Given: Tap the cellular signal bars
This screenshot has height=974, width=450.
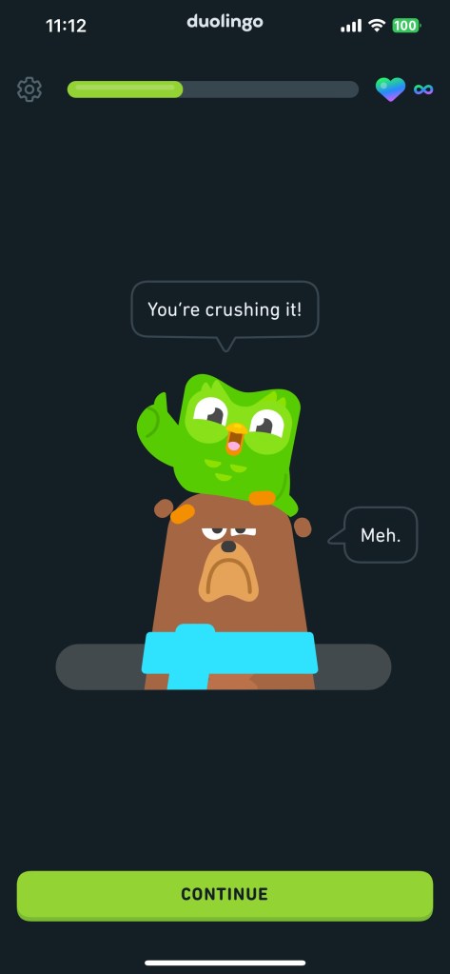Looking at the screenshot, I should (351, 26).
